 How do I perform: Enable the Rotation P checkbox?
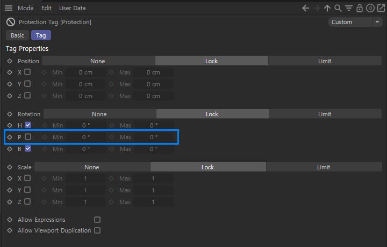click(x=28, y=137)
